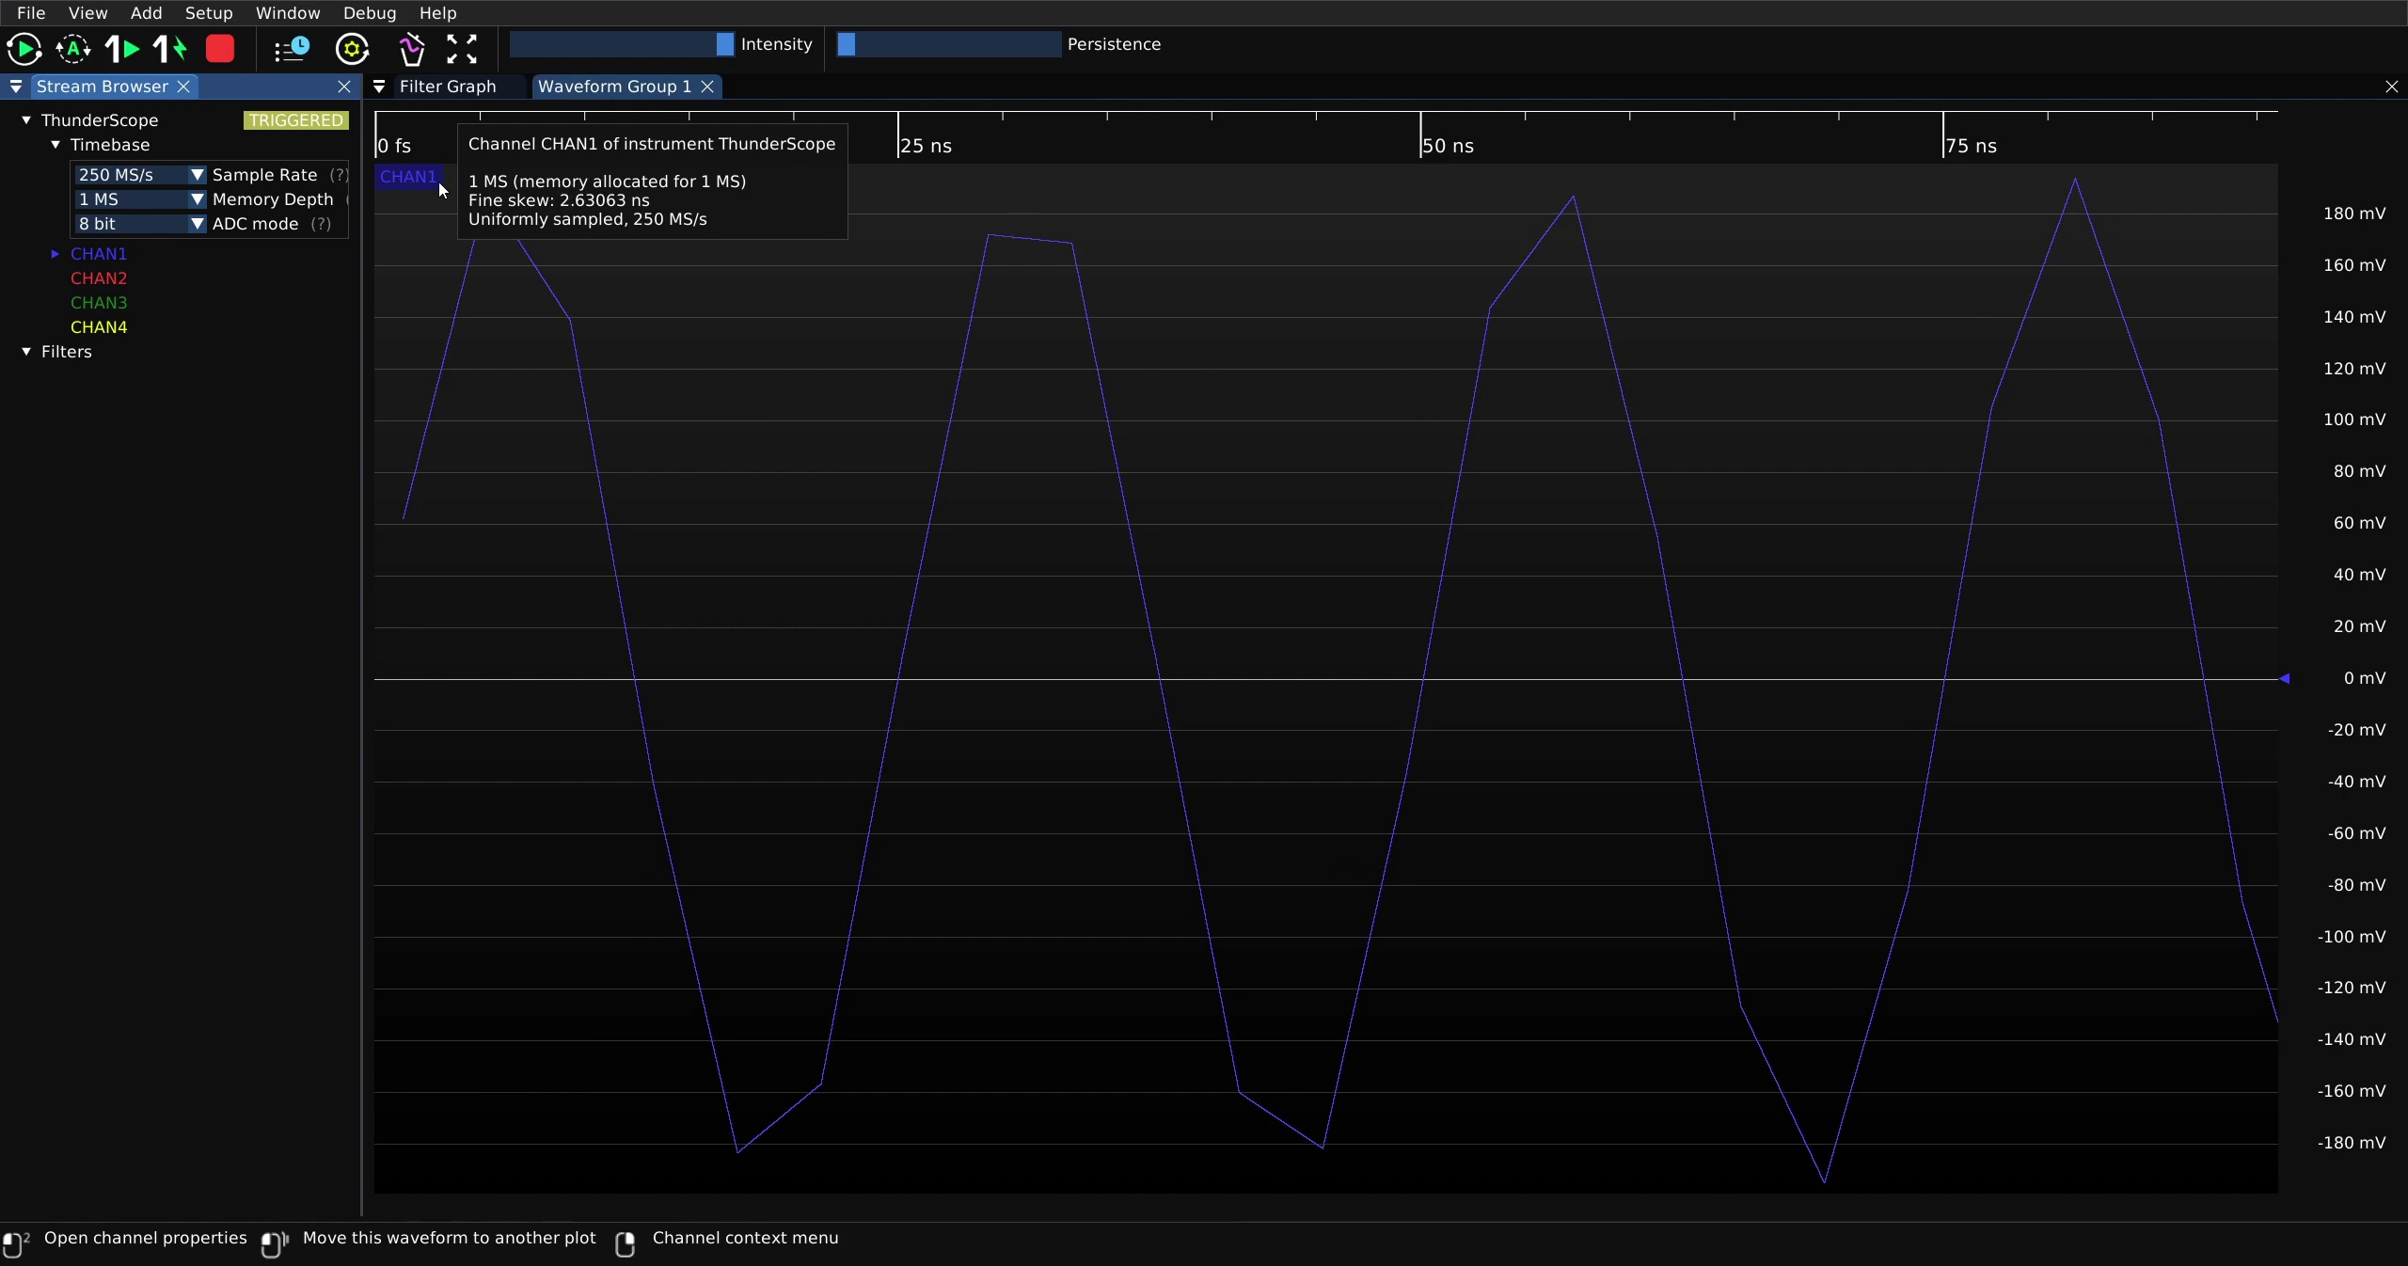Image resolution: width=2408 pixels, height=1266 pixels.
Task: Close the Waveform Group 1 tab
Action: coord(707,87)
